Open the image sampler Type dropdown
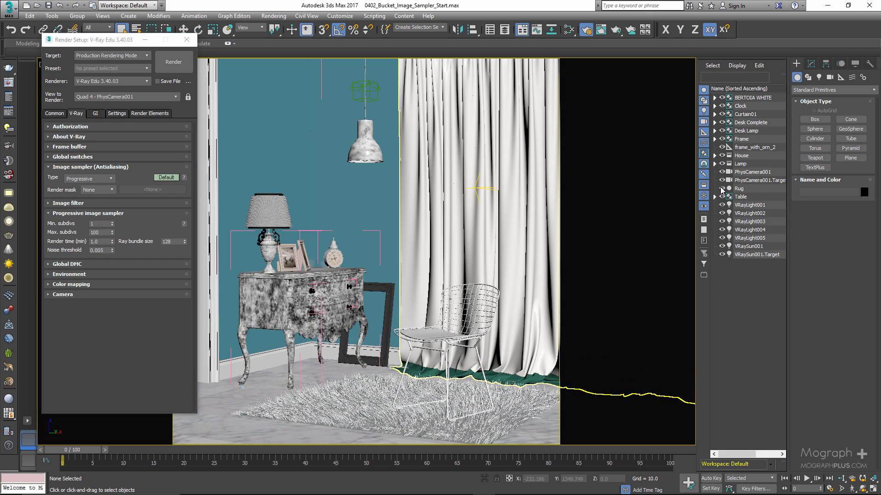 tap(89, 178)
